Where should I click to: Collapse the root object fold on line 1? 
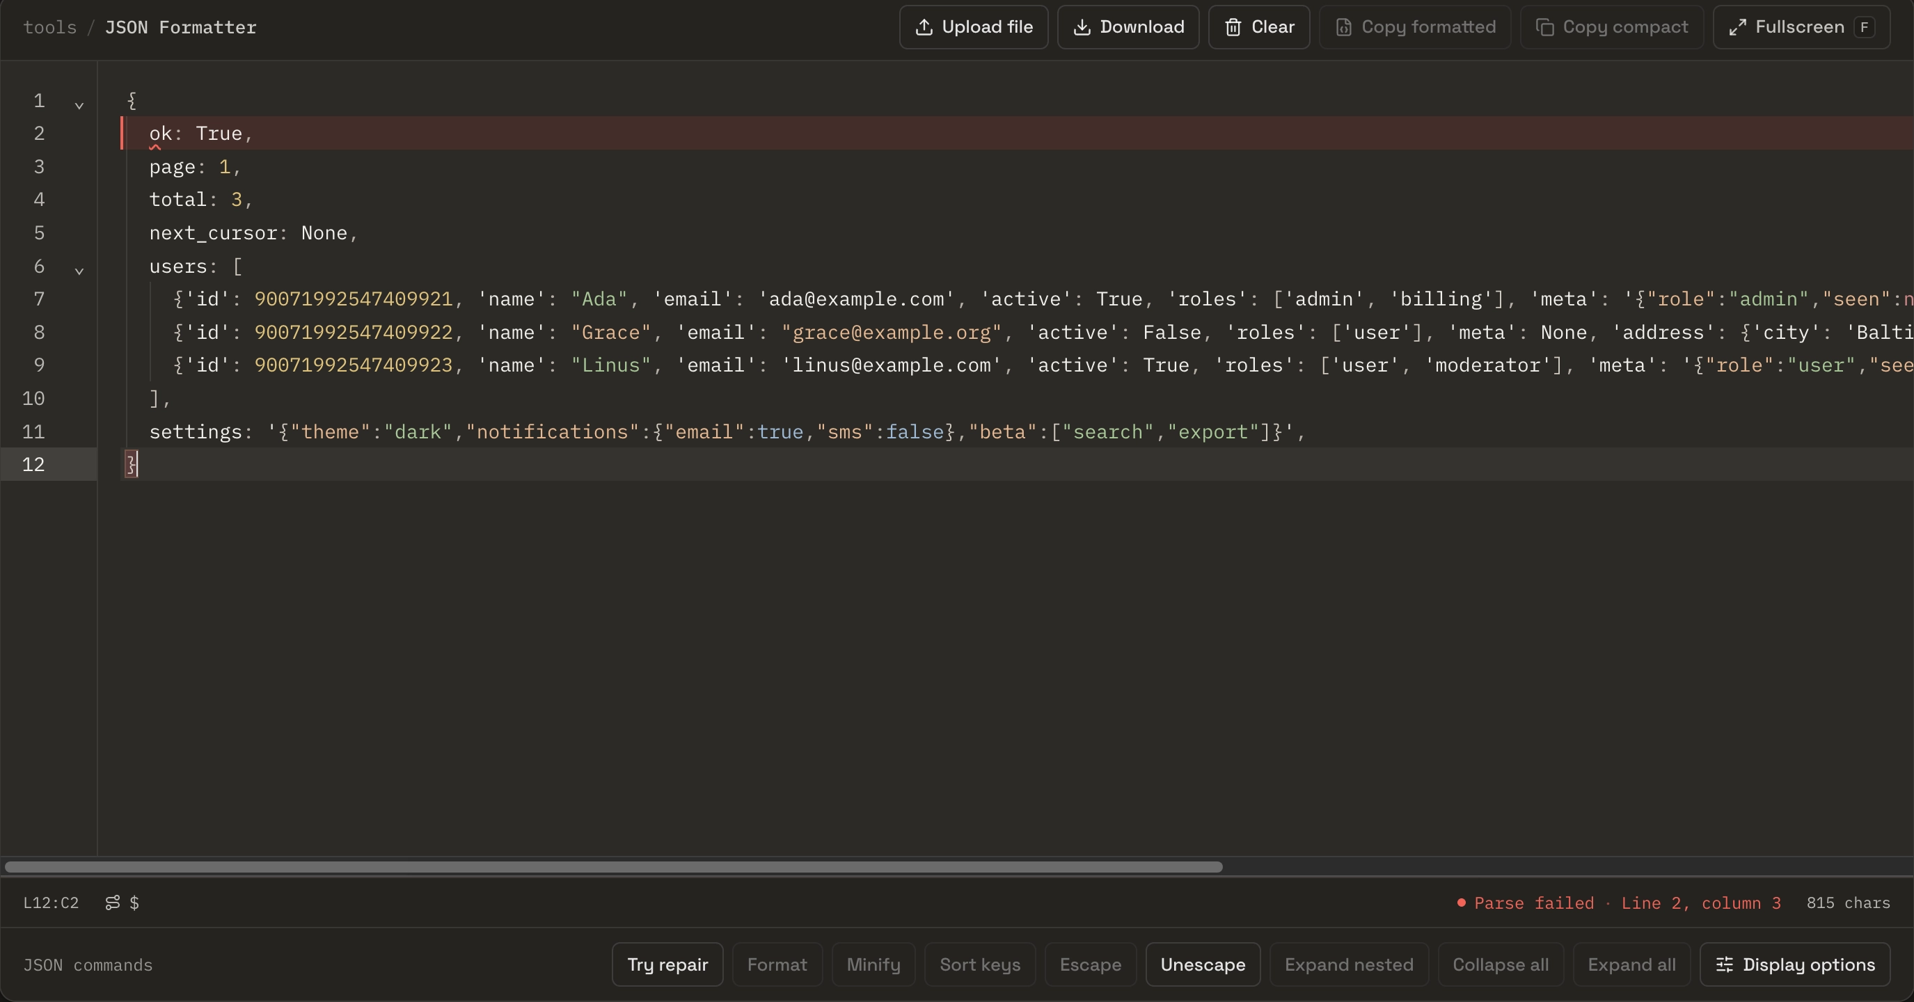click(79, 106)
